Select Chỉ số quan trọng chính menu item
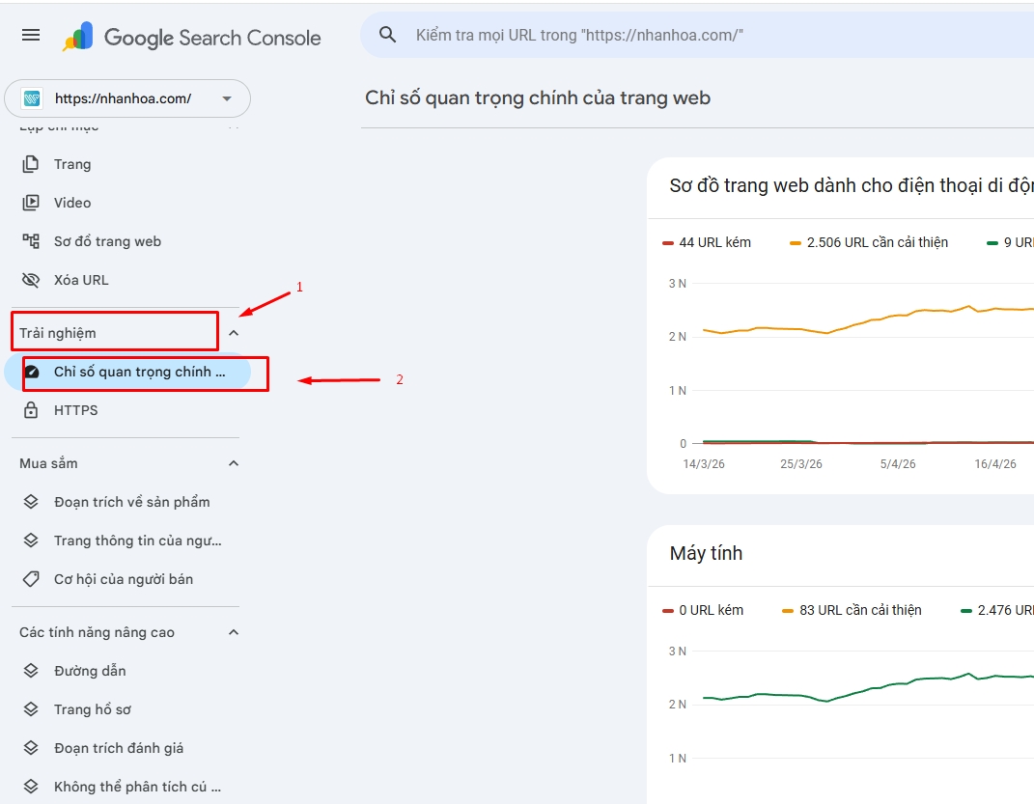This screenshot has height=804, width=1034. click(127, 372)
